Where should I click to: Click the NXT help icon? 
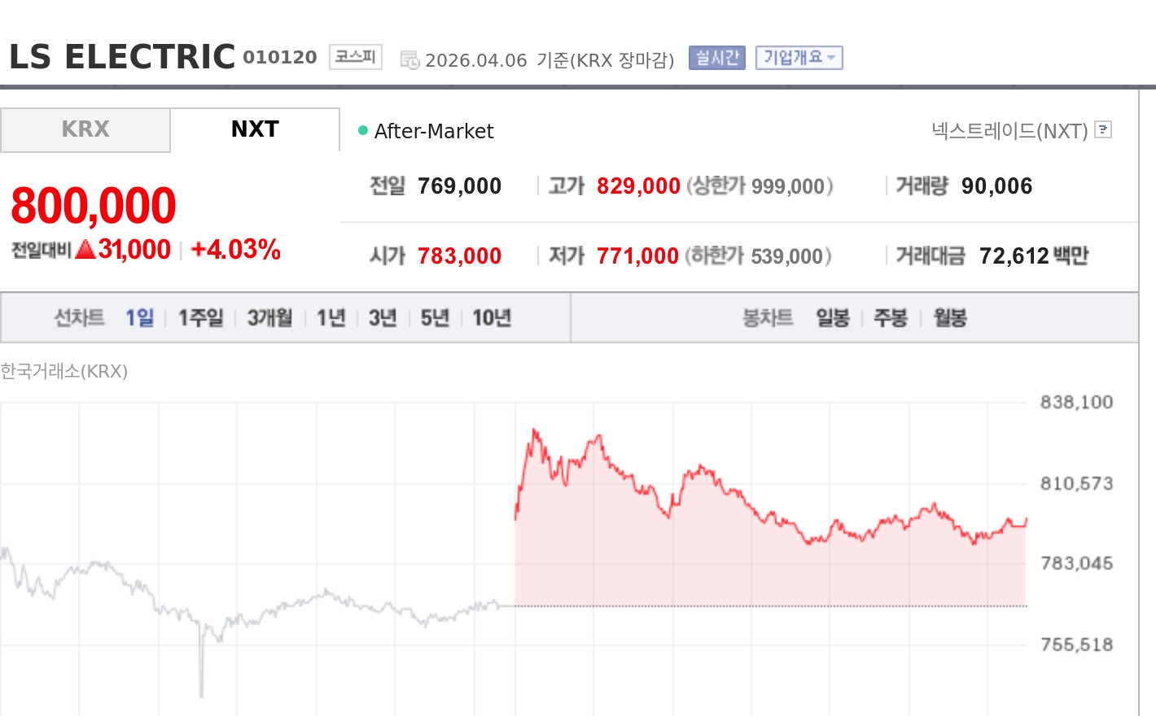[1104, 130]
